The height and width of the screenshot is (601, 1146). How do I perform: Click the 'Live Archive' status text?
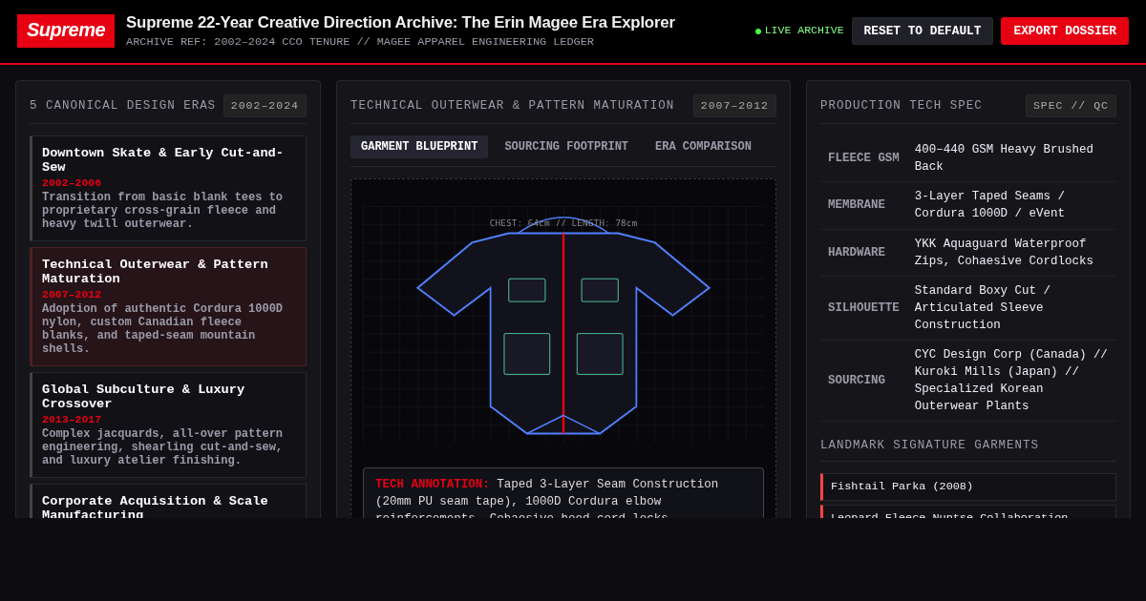pos(804,31)
